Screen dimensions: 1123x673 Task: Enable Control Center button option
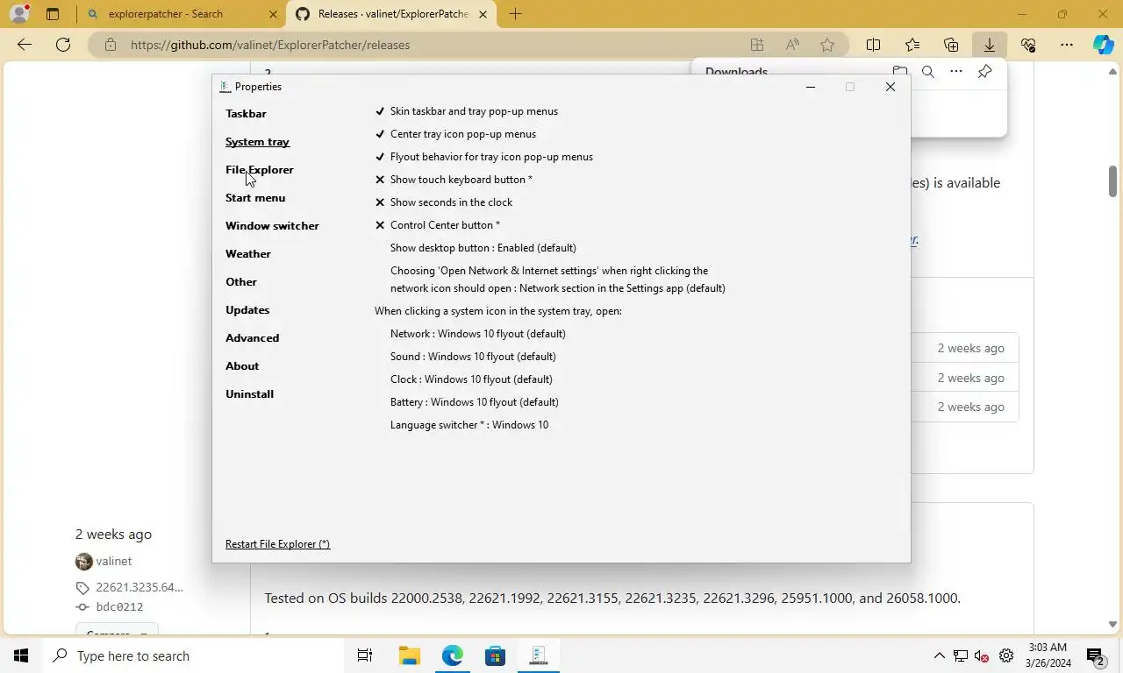point(437,225)
